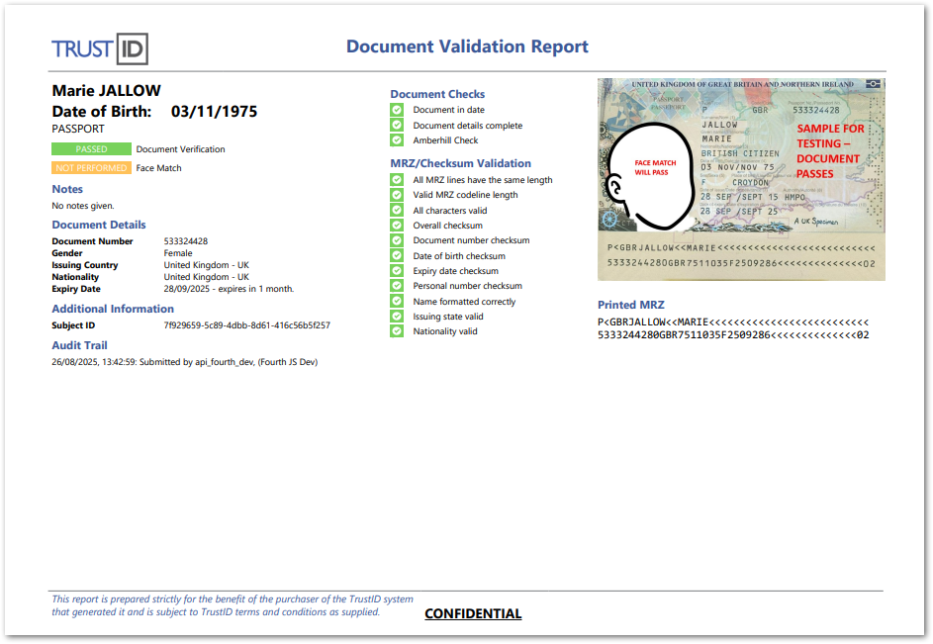This screenshot has height=644, width=933.
Task: Click the CONFIDENTIAL underlined text
Action: [473, 613]
